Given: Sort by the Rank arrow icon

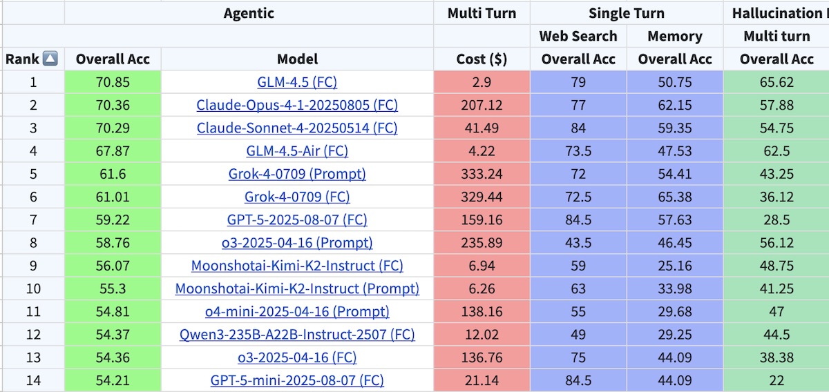Looking at the screenshot, I should (x=50, y=59).
